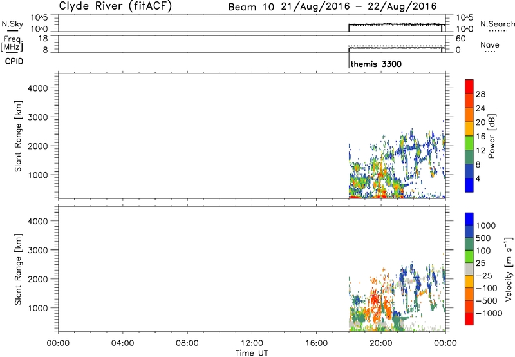Click the 'N.Sky' legend label

(x=12, y=24)
